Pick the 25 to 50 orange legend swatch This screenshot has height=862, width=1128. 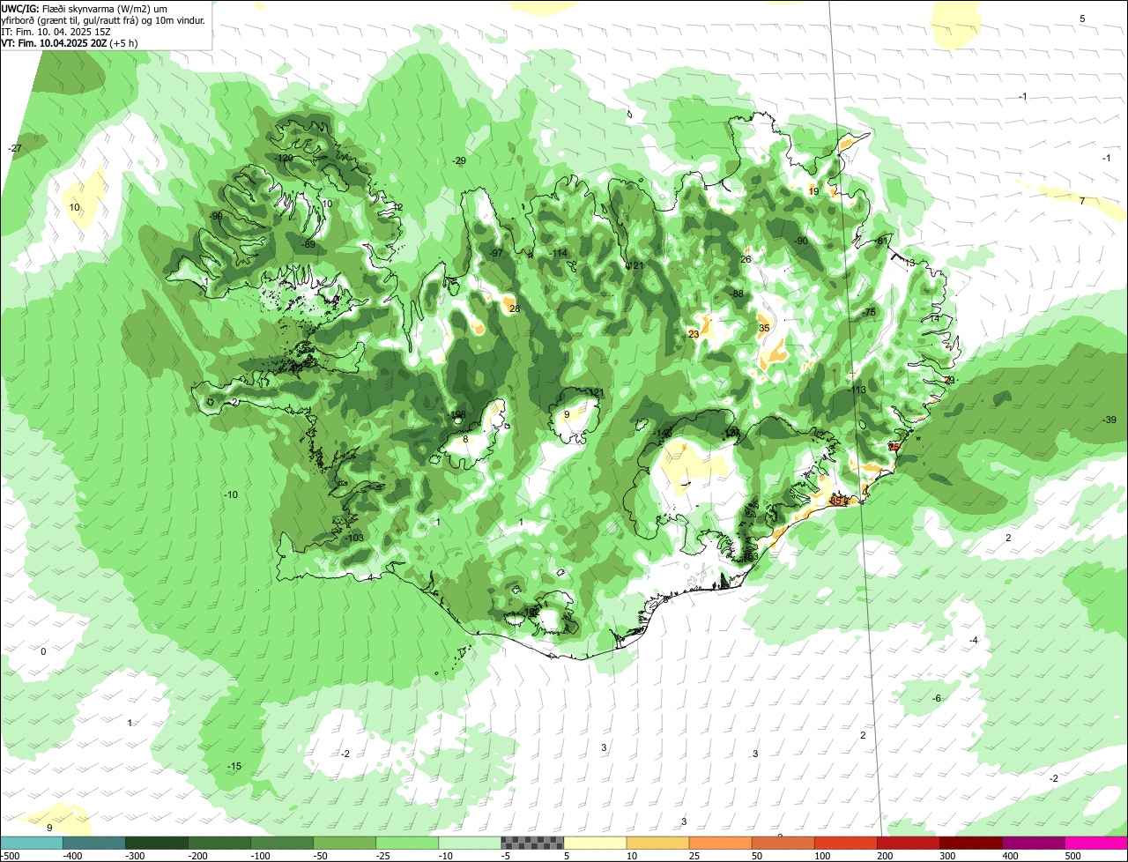720,843
